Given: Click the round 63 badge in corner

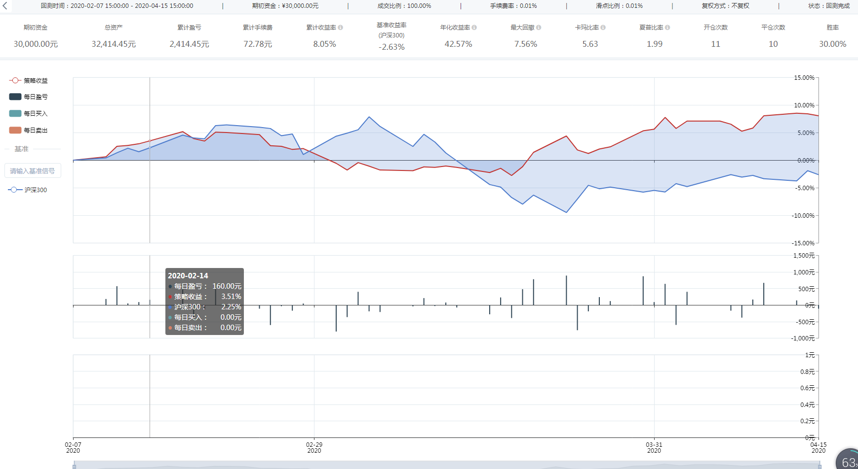Looking at the screenshot, I should 847,459.
